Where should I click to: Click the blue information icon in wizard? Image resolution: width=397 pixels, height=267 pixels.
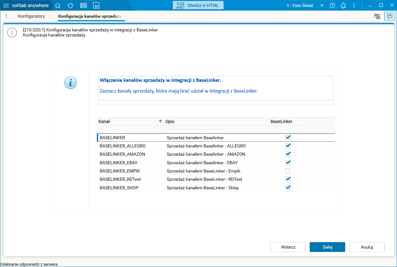tap(71, 82)
